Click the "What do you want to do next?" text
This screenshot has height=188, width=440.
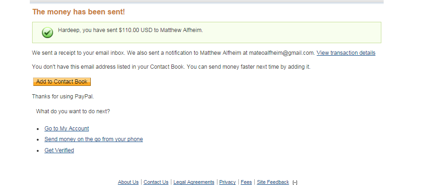(x=73, y=111)
